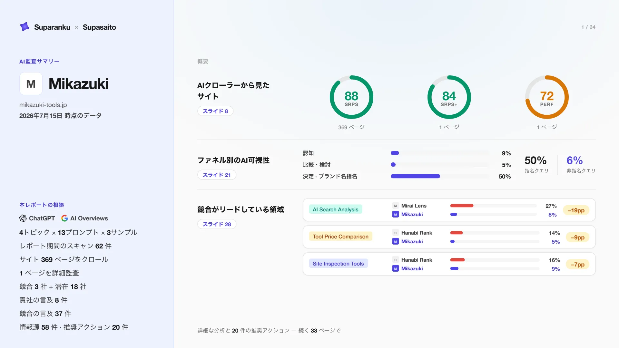Click the –9pp gap badge

[577, 237]
